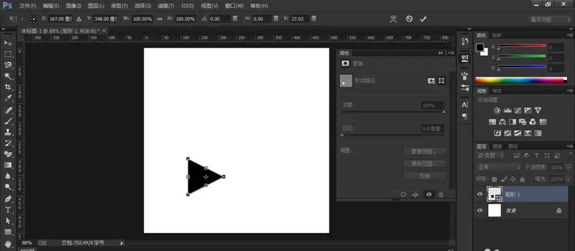
Task: Click the foreground color swatch in Color panel
Action: [x=480, y=47]
